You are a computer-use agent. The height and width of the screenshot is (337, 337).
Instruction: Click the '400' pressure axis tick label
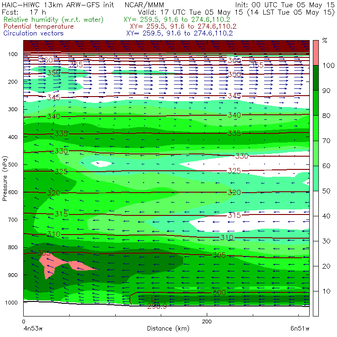[13, 137]
